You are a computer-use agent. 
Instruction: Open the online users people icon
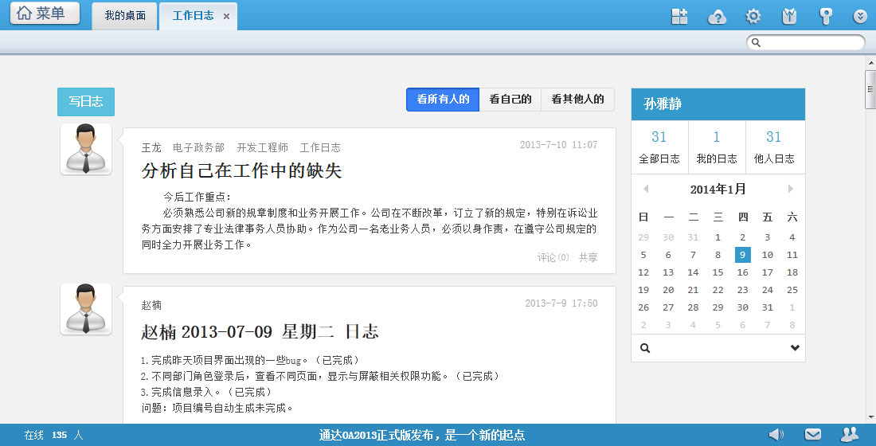coord(850,434)
